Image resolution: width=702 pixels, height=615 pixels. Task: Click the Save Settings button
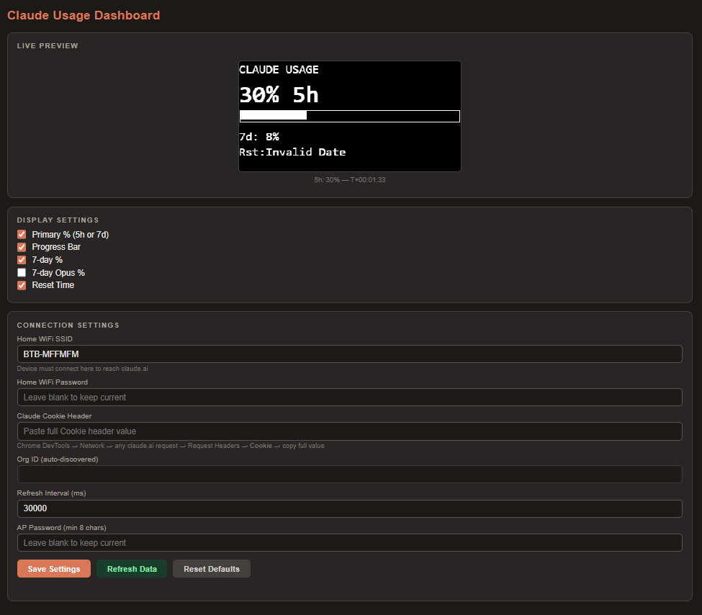pyautogui.click(x=54, y=568)
